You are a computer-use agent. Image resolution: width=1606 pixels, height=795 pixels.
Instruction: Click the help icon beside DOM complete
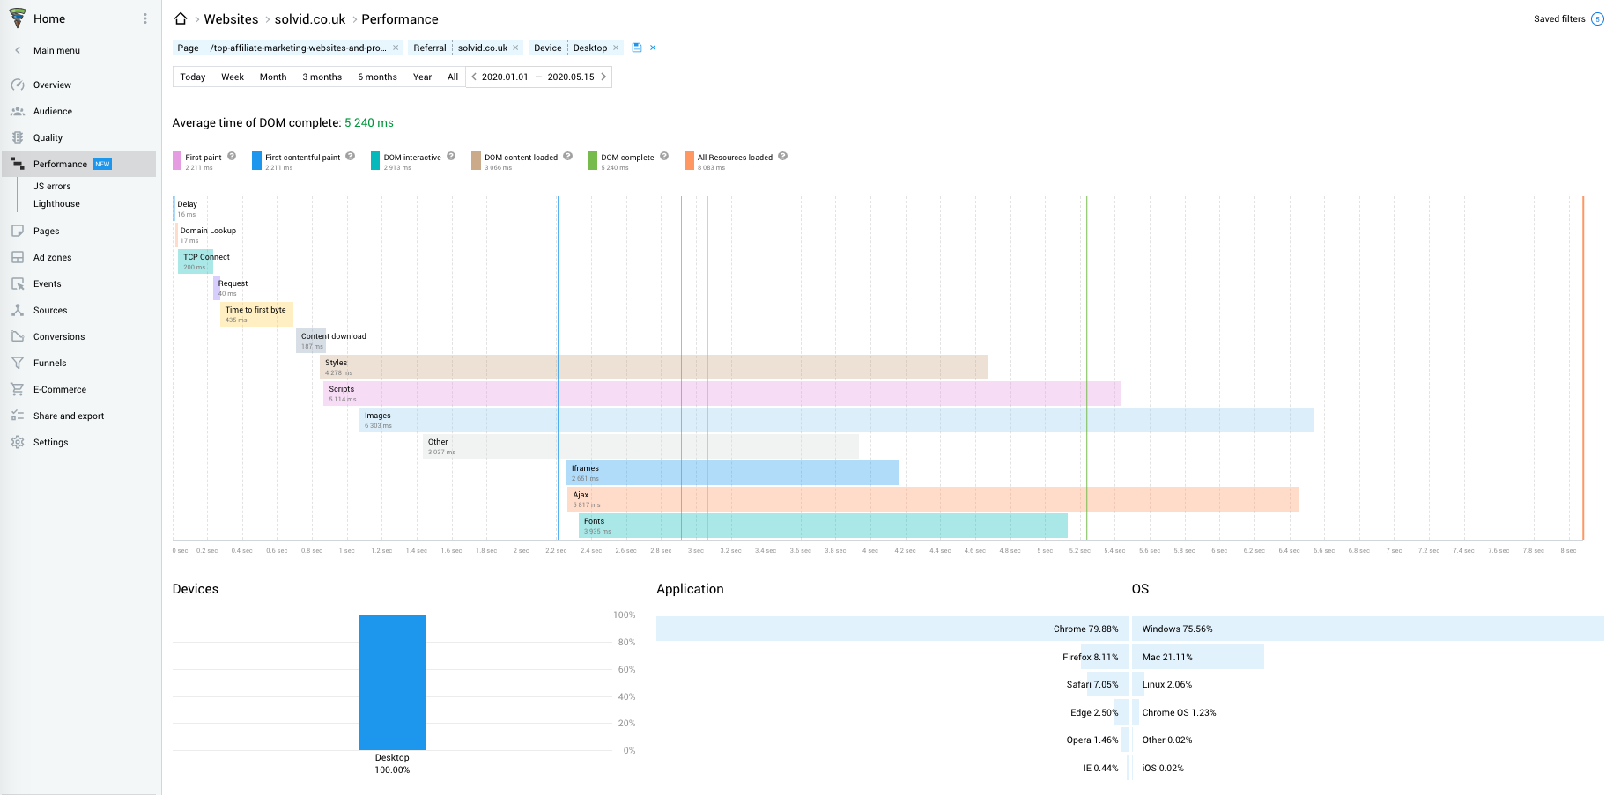[664, 157]
